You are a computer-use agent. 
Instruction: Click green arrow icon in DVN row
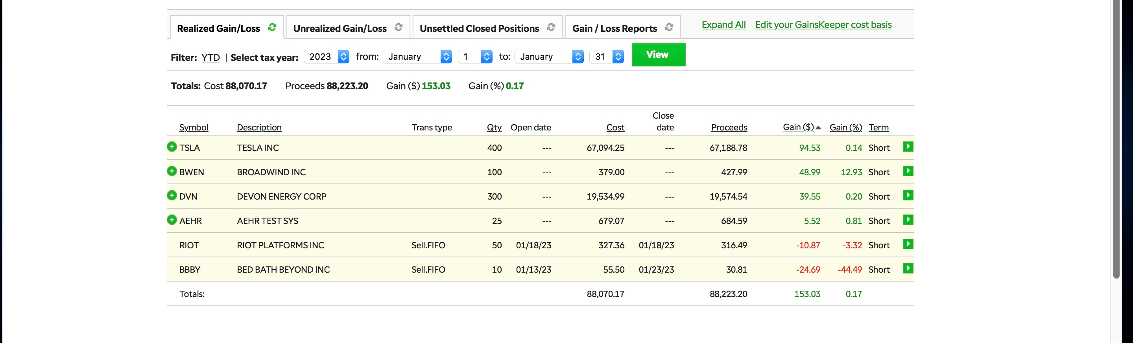tap(908, 195)
